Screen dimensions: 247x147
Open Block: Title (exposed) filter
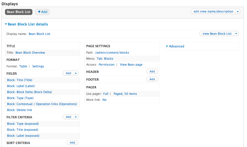click(22, 130)
